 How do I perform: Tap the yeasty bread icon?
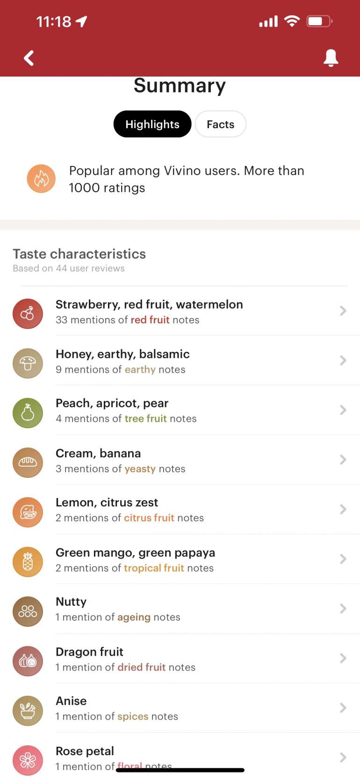coord(28,462)
